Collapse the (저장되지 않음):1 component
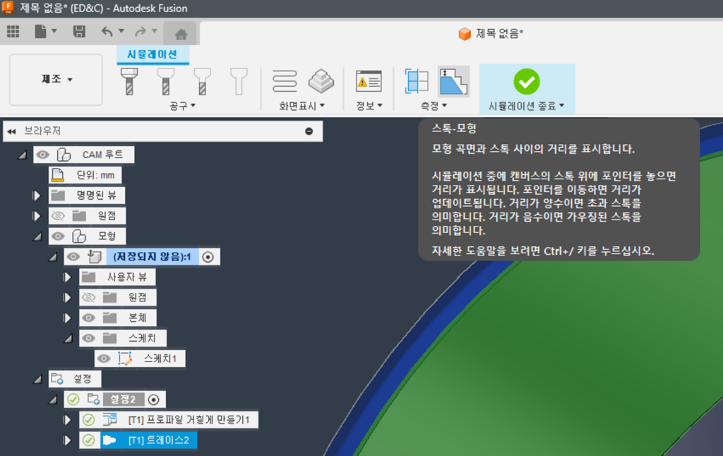 coord(53,257)
